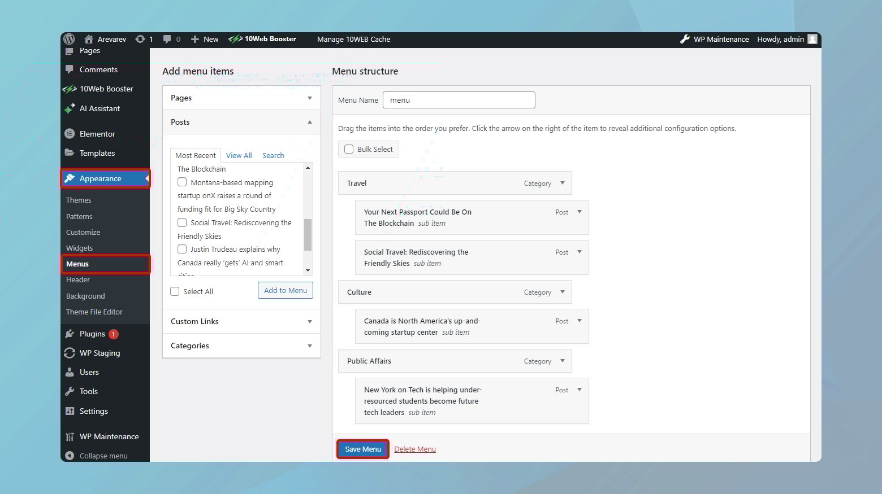
Task: Enable the Bulk Select checkbox
Action: pyautogui.click(x=349, y=149)
